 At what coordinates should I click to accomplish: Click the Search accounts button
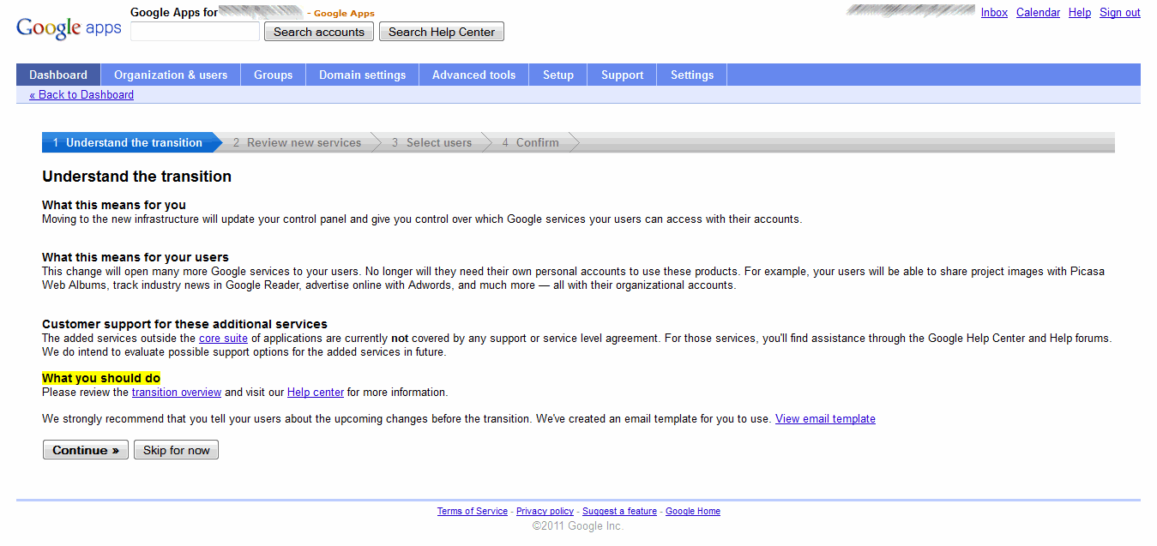[319, 32]
